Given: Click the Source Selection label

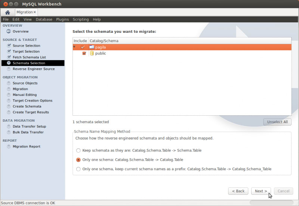Looking at the screenshot, I should click(27, 46).
